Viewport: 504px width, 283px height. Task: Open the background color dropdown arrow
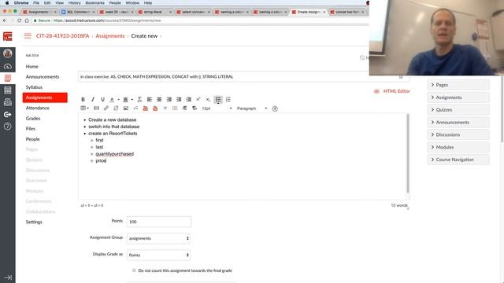pos(132,100)
